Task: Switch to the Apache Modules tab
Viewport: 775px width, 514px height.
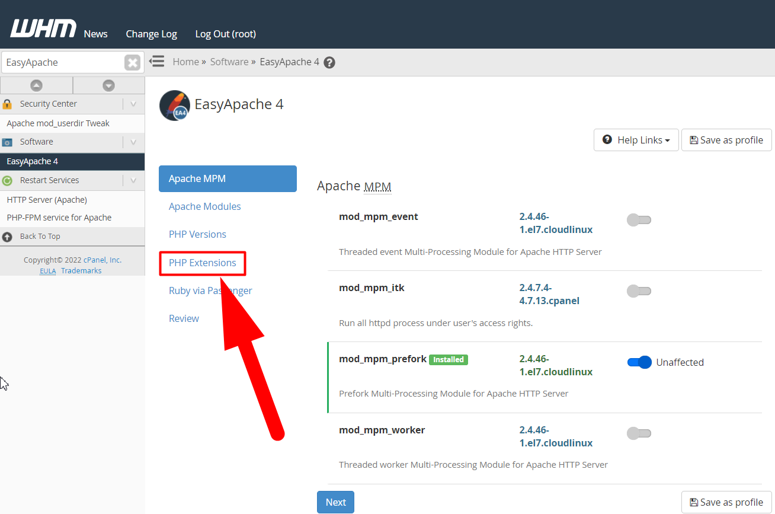Action: click(205, 206)
